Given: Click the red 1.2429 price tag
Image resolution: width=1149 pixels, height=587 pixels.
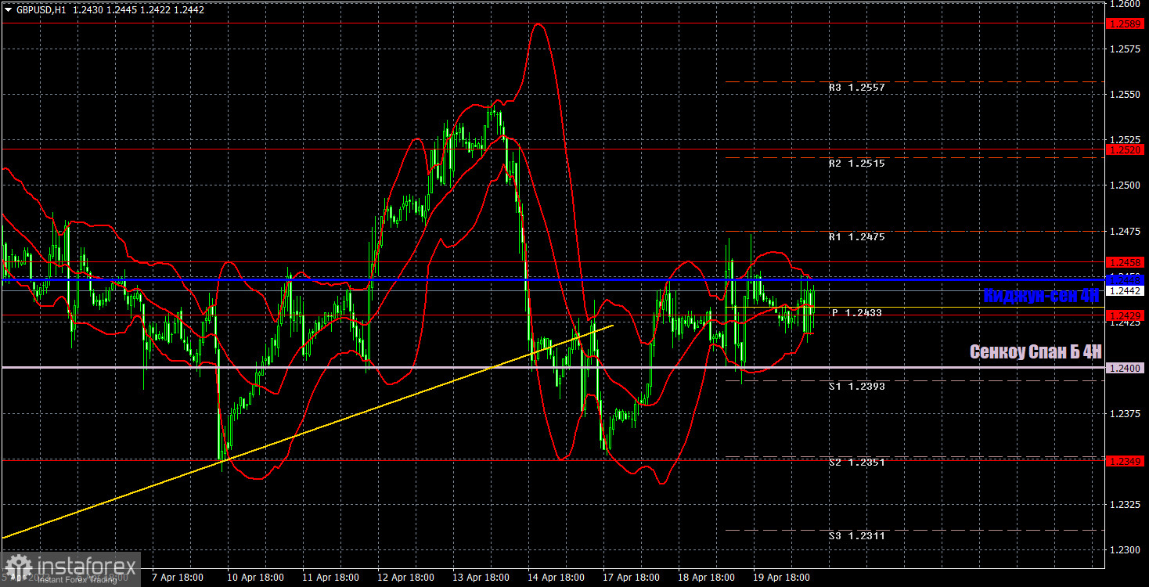Looking at the screenshot, I should tap(1126, 315).
